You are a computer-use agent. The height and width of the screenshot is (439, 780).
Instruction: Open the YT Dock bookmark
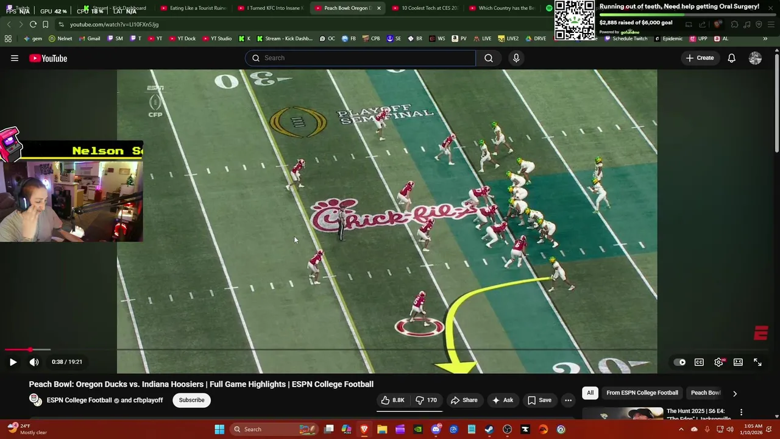(182, 38)
